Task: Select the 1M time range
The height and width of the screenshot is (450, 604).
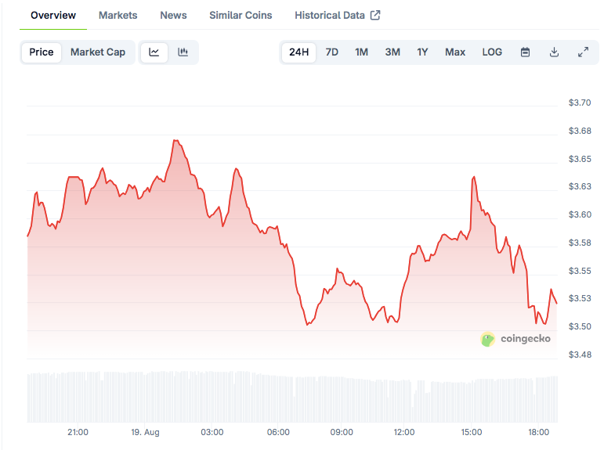Action: click(x=361, y=52)
